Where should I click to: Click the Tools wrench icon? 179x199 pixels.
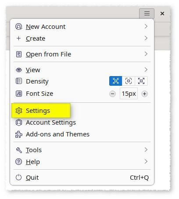(x=19, y=150)
